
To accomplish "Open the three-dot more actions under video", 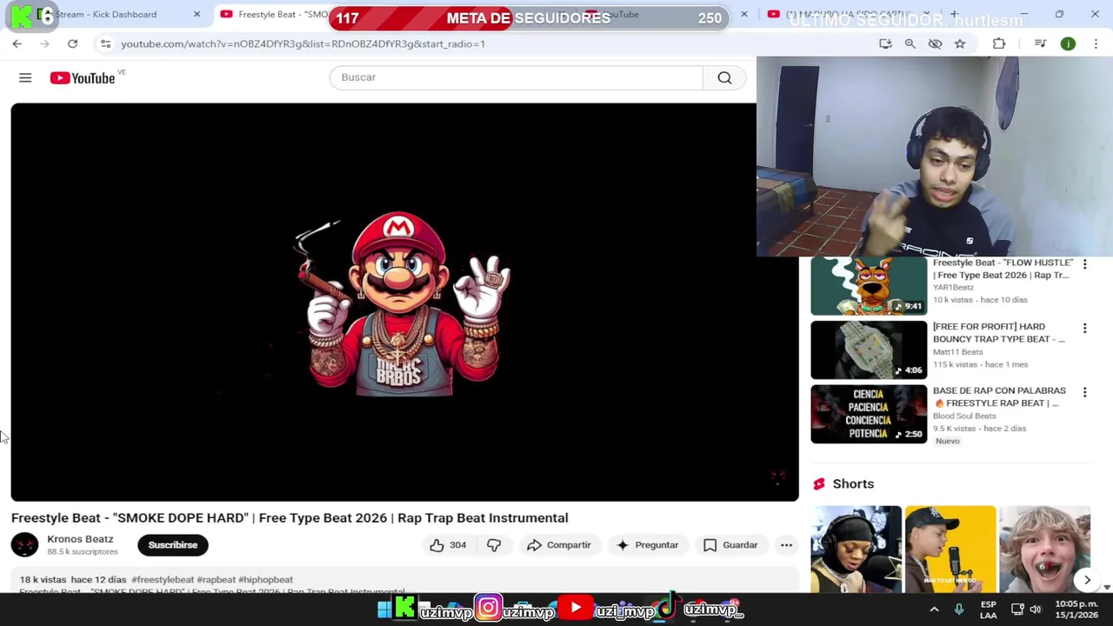I will (x=786, y=545).
